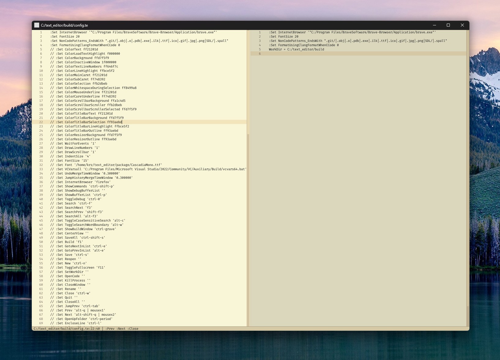Click the Font CascadiaMono.ttf path line
The width and height of the screenshot is (500, 360).
click(x=107, y=165)
